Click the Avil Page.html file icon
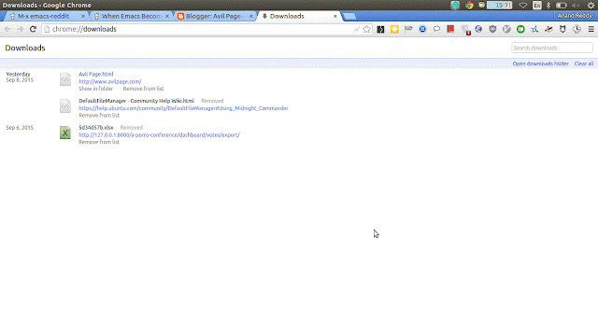Image resolution: width=598 pixels, height=336 pixels. [65, 79]
